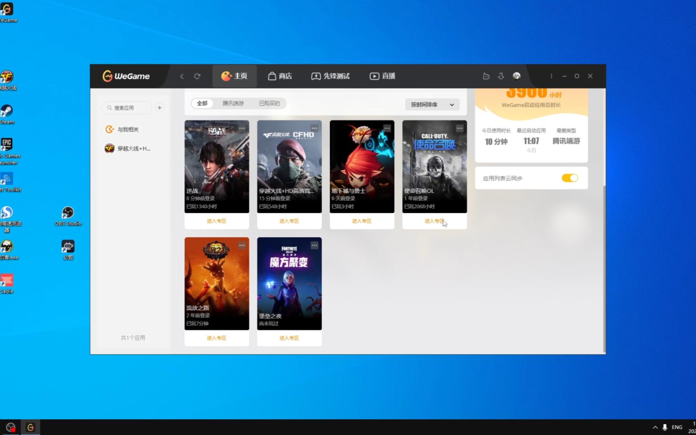The image size is (696, 435).
Task: Open 穿越火线 desktop shortcut
Action: click(x=7, y=80)
